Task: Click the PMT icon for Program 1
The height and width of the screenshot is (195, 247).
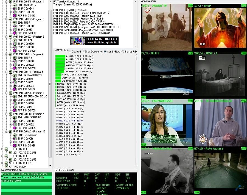Action: point(10,2)
